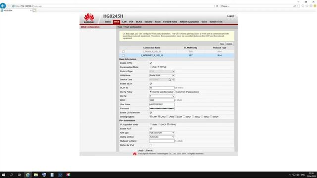
Task: Open the Security tab
Action: coord(149,22)
